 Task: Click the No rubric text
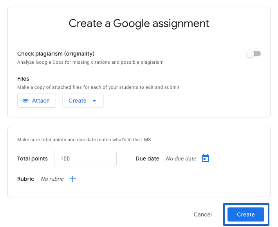(52, 179)
